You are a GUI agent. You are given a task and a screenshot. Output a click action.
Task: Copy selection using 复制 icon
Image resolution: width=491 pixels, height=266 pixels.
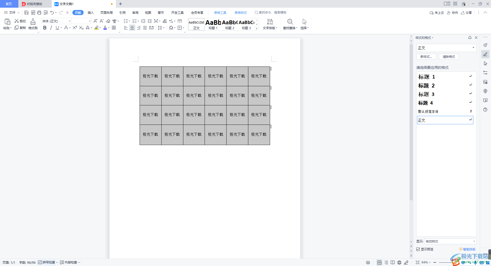(x=17, y=28)
